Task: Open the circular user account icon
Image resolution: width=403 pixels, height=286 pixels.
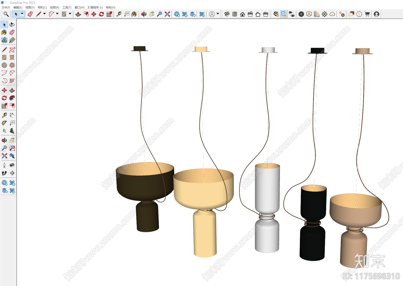Action: 212,14
